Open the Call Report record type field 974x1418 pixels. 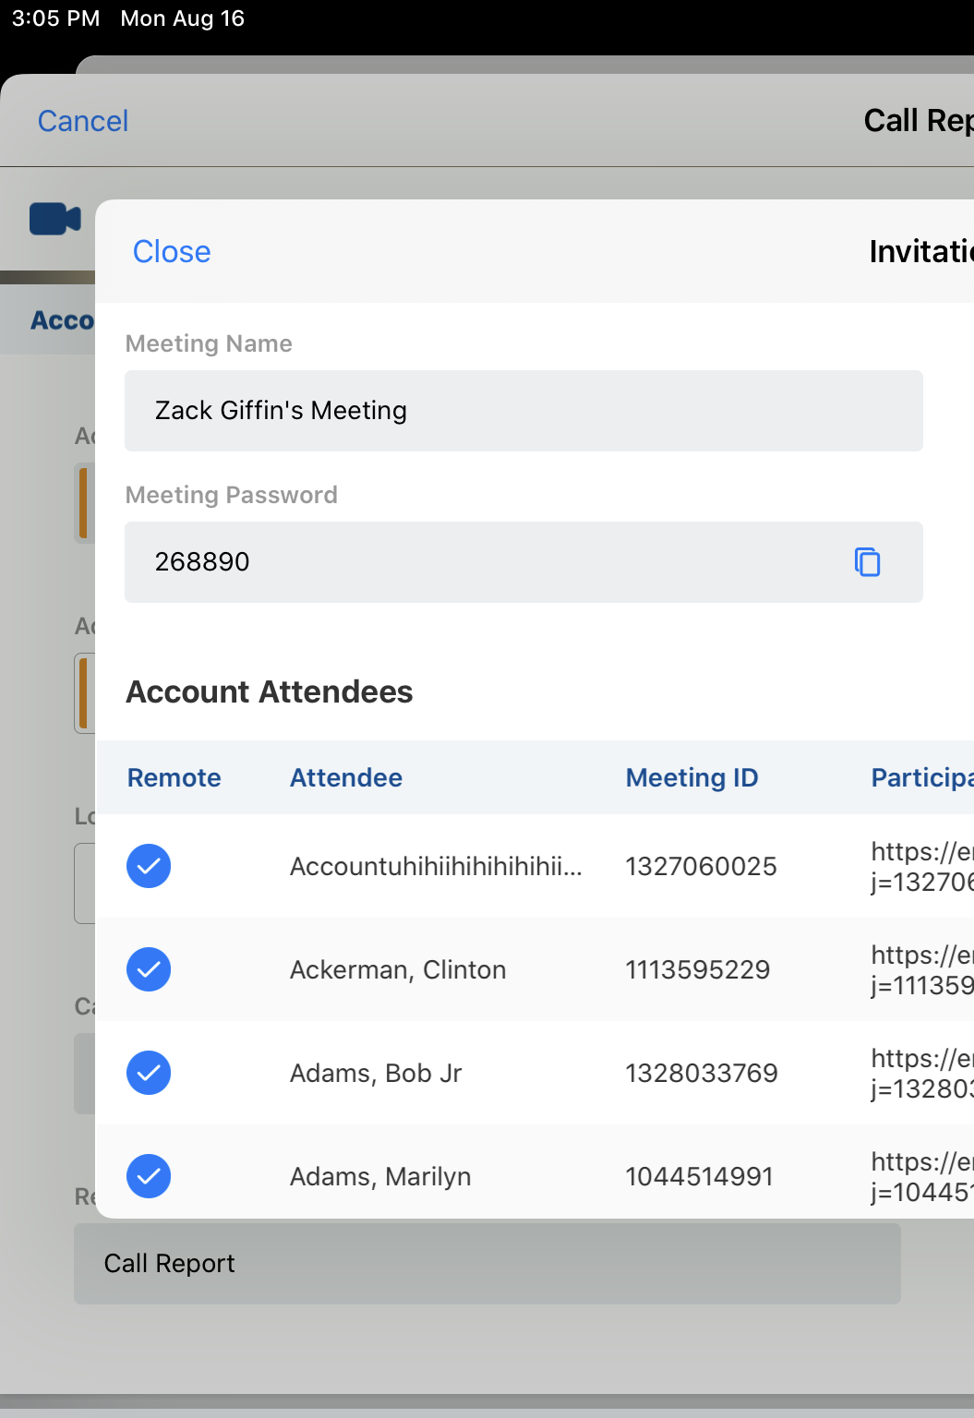[487, 1263]
